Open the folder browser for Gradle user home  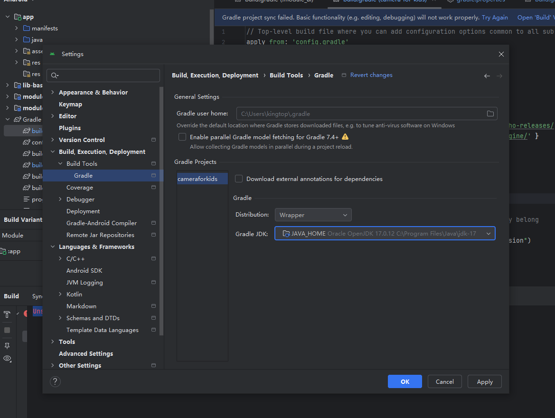click(x=490, y=114)
